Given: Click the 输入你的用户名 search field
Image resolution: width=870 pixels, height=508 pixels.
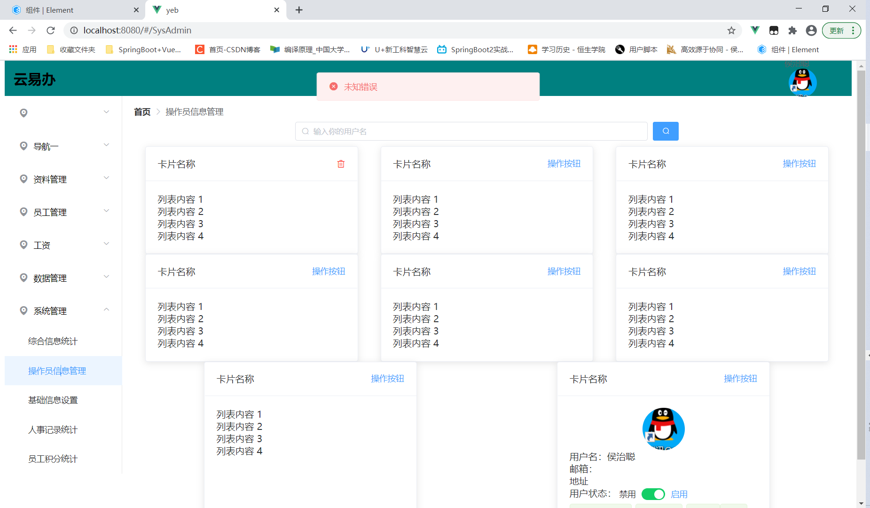Looking at the screenshot, I should [x=470, y=131].
